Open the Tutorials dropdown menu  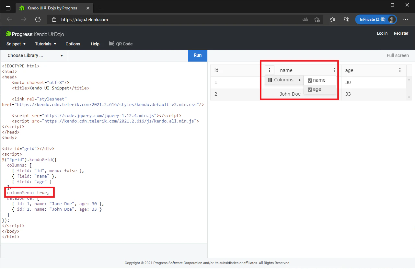point(46,44)
